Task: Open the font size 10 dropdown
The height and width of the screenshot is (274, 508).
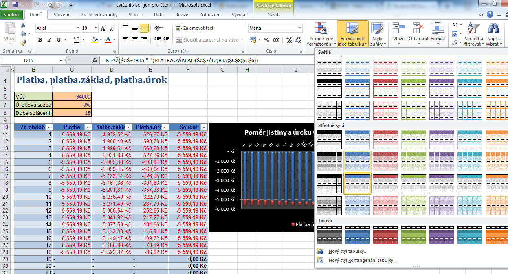Action: coord(96,28)
